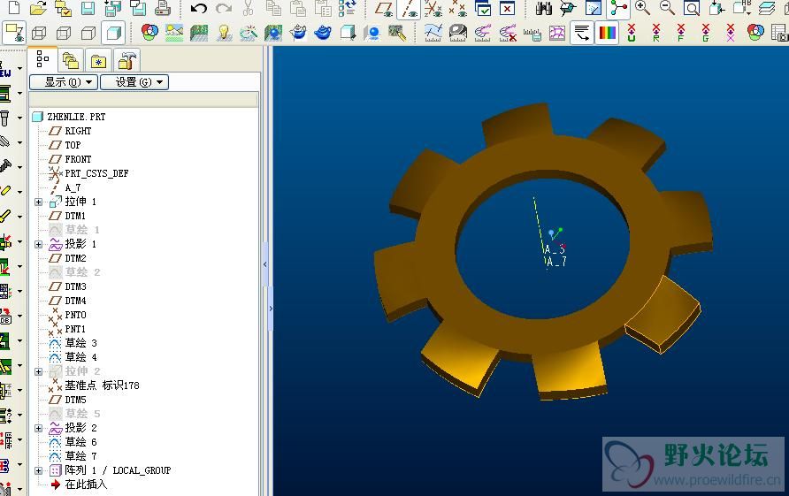Open the flyout arrow beside the bolt tool icon

pyautogui.click(x=20, y=118)
